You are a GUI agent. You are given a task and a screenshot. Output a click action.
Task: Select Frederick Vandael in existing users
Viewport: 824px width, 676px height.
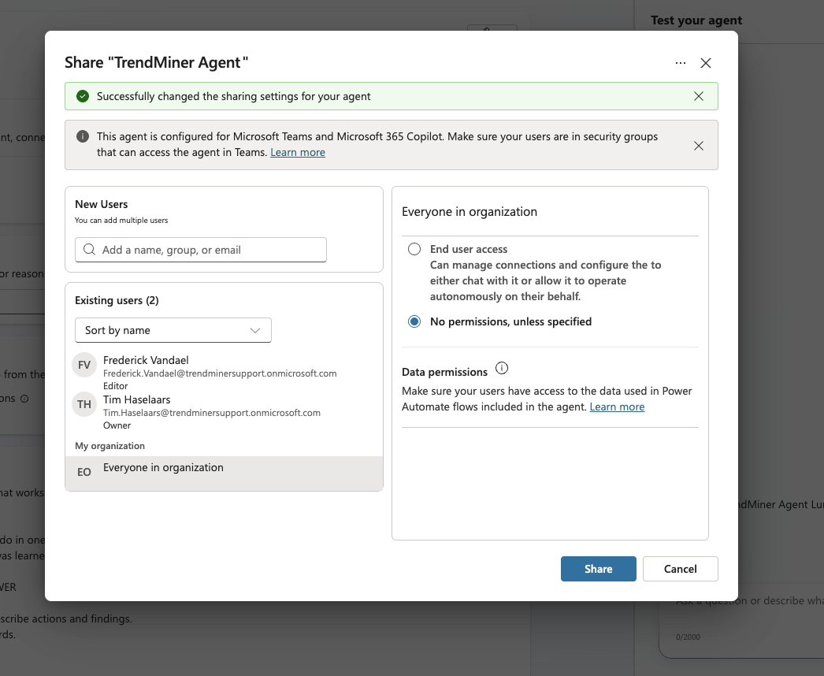click(x=224, y=373)
